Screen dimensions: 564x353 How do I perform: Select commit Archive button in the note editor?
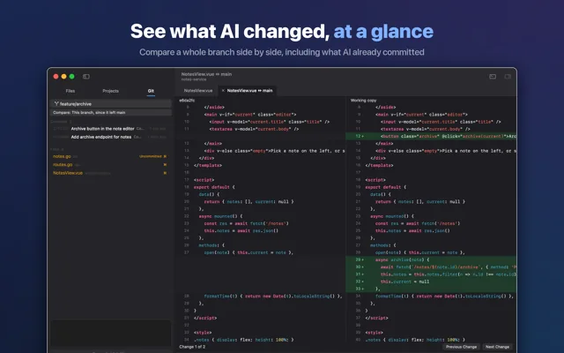(109, 129)
